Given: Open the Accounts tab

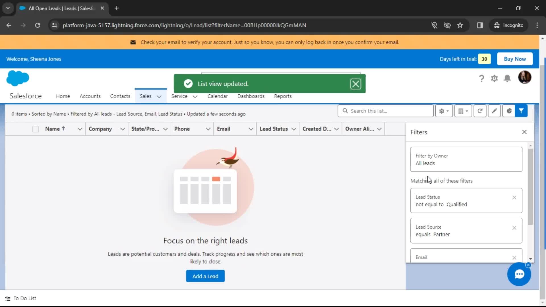Looking at the screenshot, I should [x=90, y=96].
